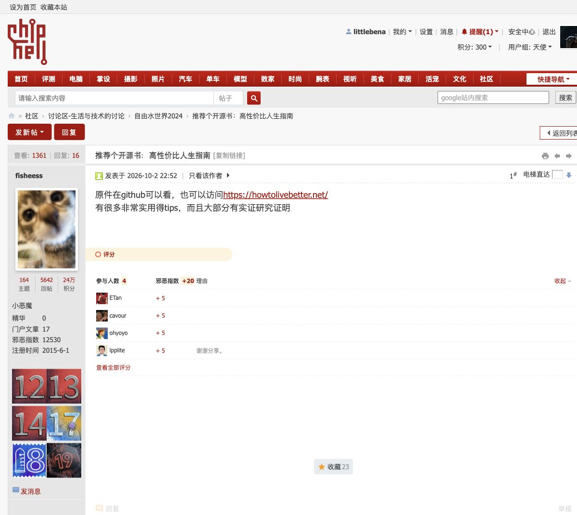This screenshot has height=515, width=577.
Task: Click the 回复 link at post bottom
Action: pos(108,509)
